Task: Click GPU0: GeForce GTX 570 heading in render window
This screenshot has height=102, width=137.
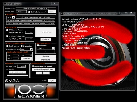Action: 73,25
